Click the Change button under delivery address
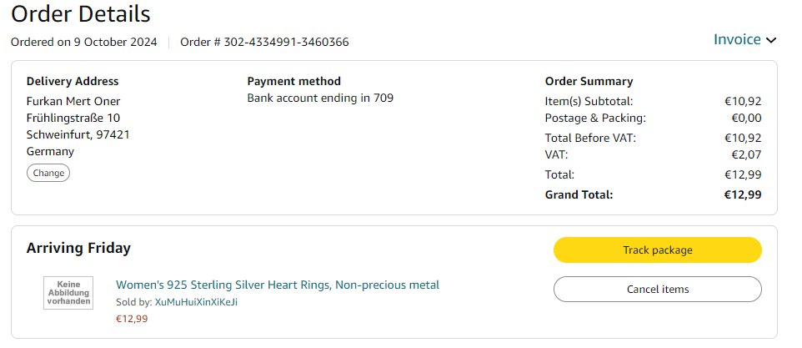 coord(48,173)
